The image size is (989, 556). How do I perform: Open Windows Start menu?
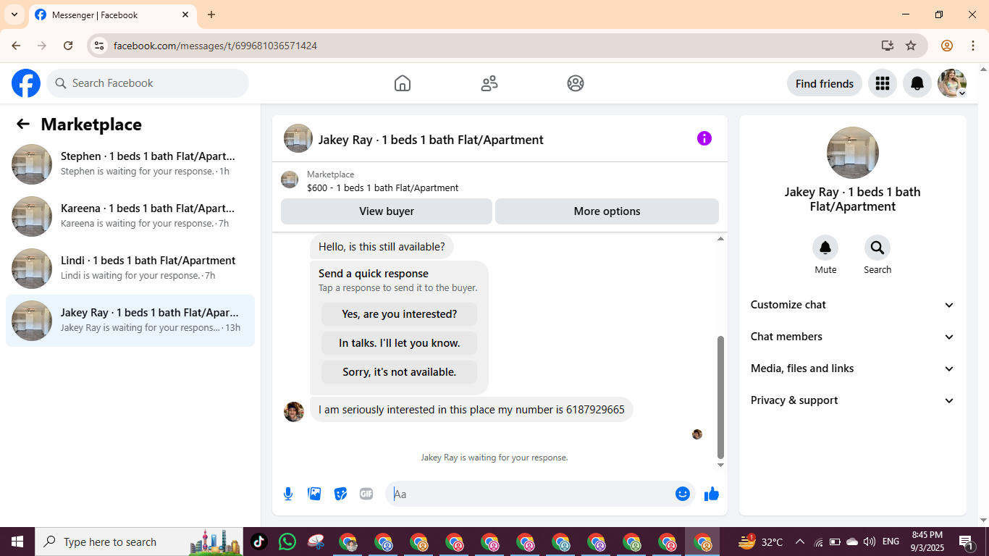[17, 542]
